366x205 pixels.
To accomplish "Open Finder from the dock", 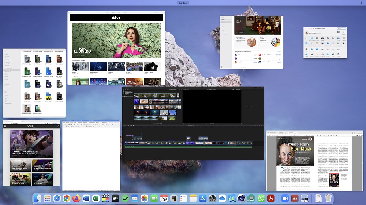I will tap(38, 198).
